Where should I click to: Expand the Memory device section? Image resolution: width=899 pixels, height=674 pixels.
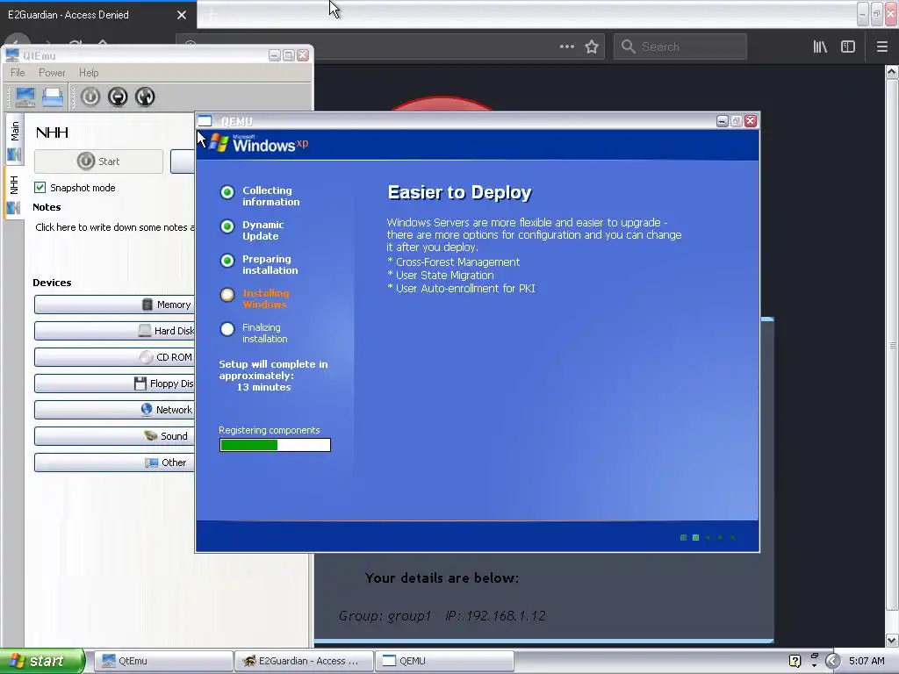pos(115,305)
